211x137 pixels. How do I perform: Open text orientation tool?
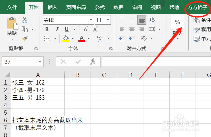tap(144, 39)
